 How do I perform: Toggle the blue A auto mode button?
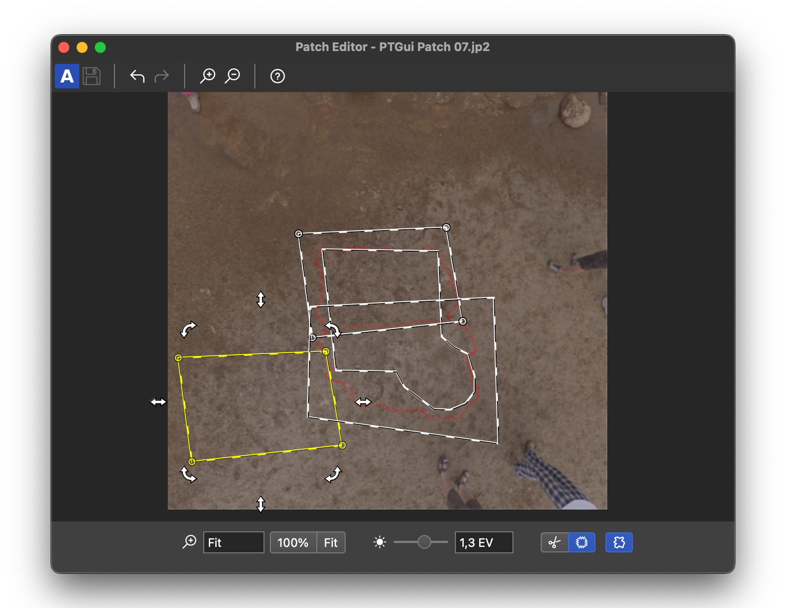pos(67,76)
